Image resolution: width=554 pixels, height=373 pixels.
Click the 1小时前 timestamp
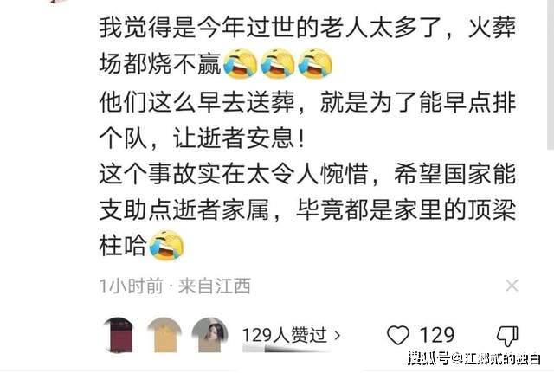pos(132,286)
